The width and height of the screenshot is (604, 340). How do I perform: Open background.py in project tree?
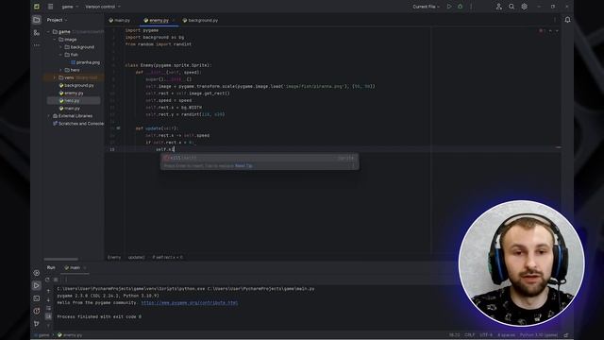pos(76,85)
